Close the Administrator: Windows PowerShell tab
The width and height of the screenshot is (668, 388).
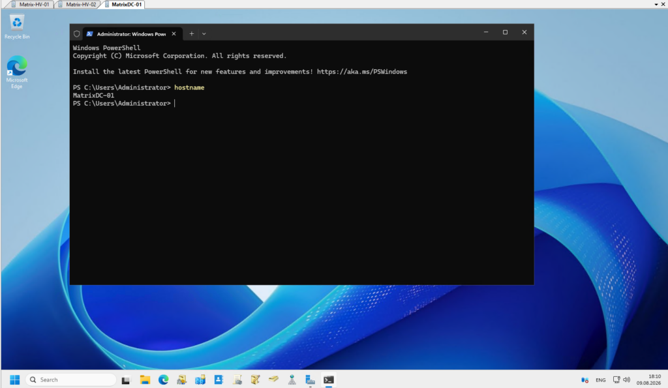174,34
